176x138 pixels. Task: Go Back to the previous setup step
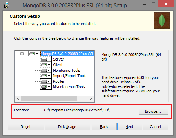[x=104, y=127]
